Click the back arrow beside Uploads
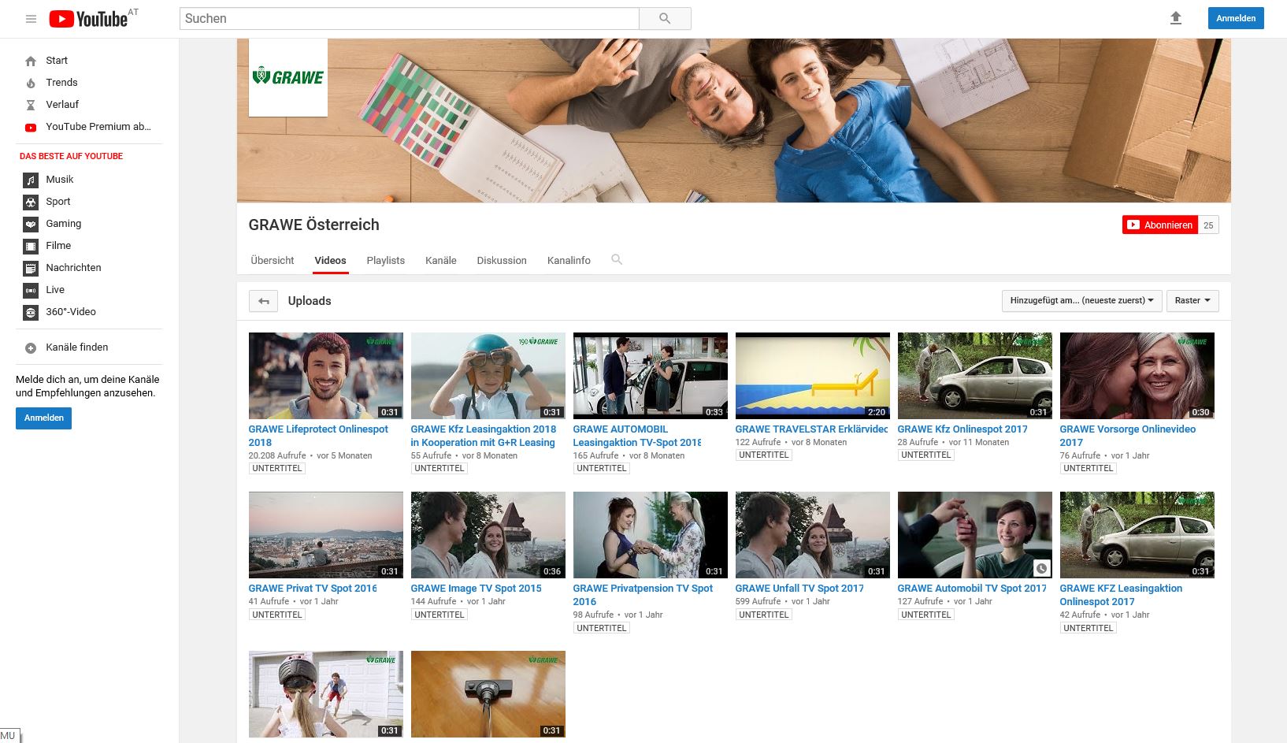The height and width of the screenshot is (743, 1287). click(x=263, y=301)
